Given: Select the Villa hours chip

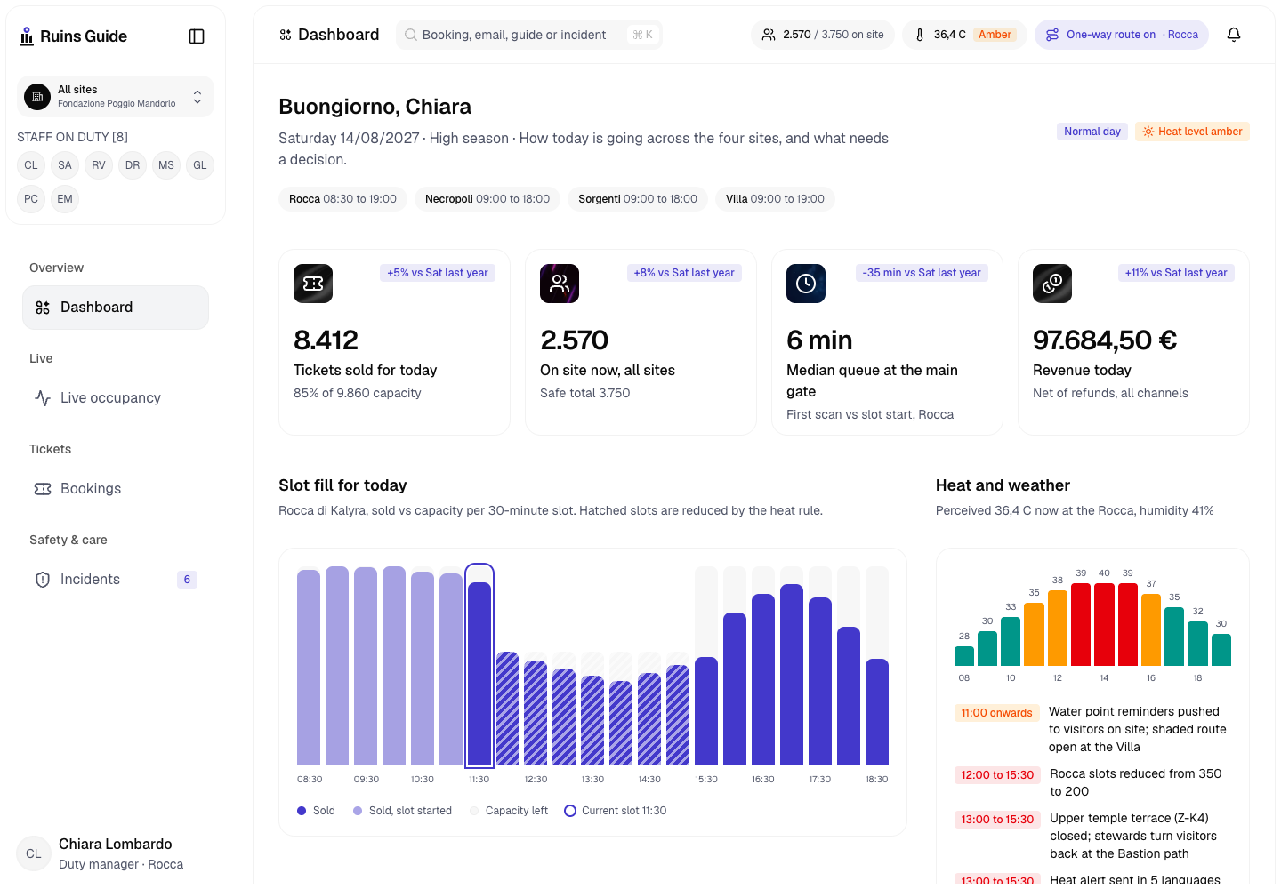Looking at the screenshot, I should point(775,199).
